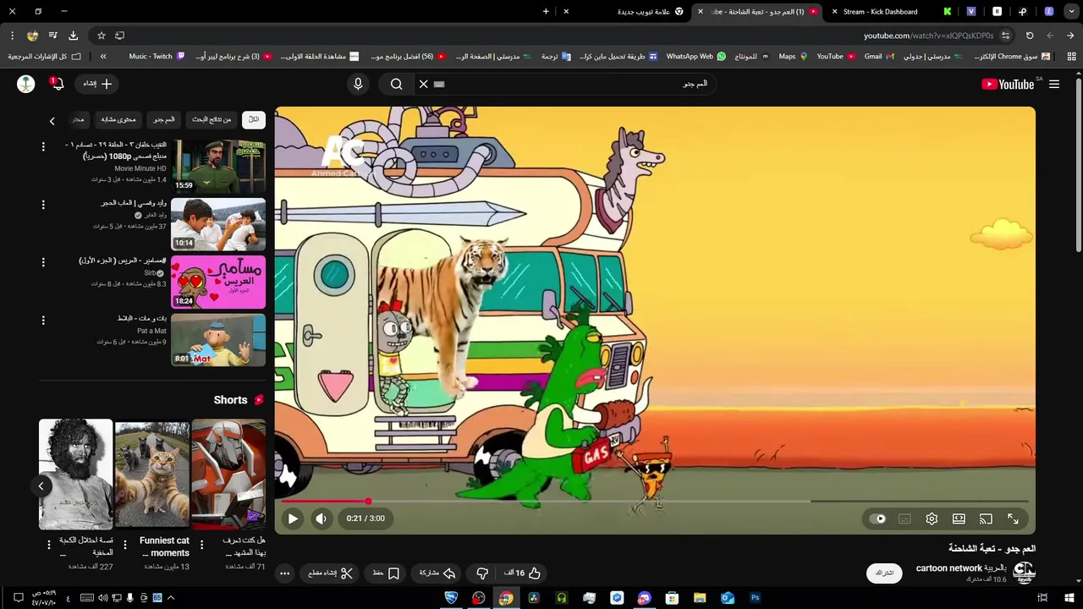This screenshot has height=609, width=1083.
Task: Open the account avatar menu
Action: (26, 84)
